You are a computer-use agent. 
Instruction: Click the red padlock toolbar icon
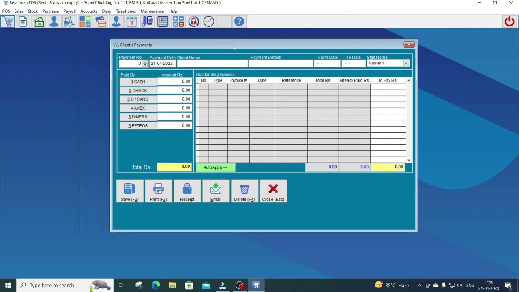[194, 21]
